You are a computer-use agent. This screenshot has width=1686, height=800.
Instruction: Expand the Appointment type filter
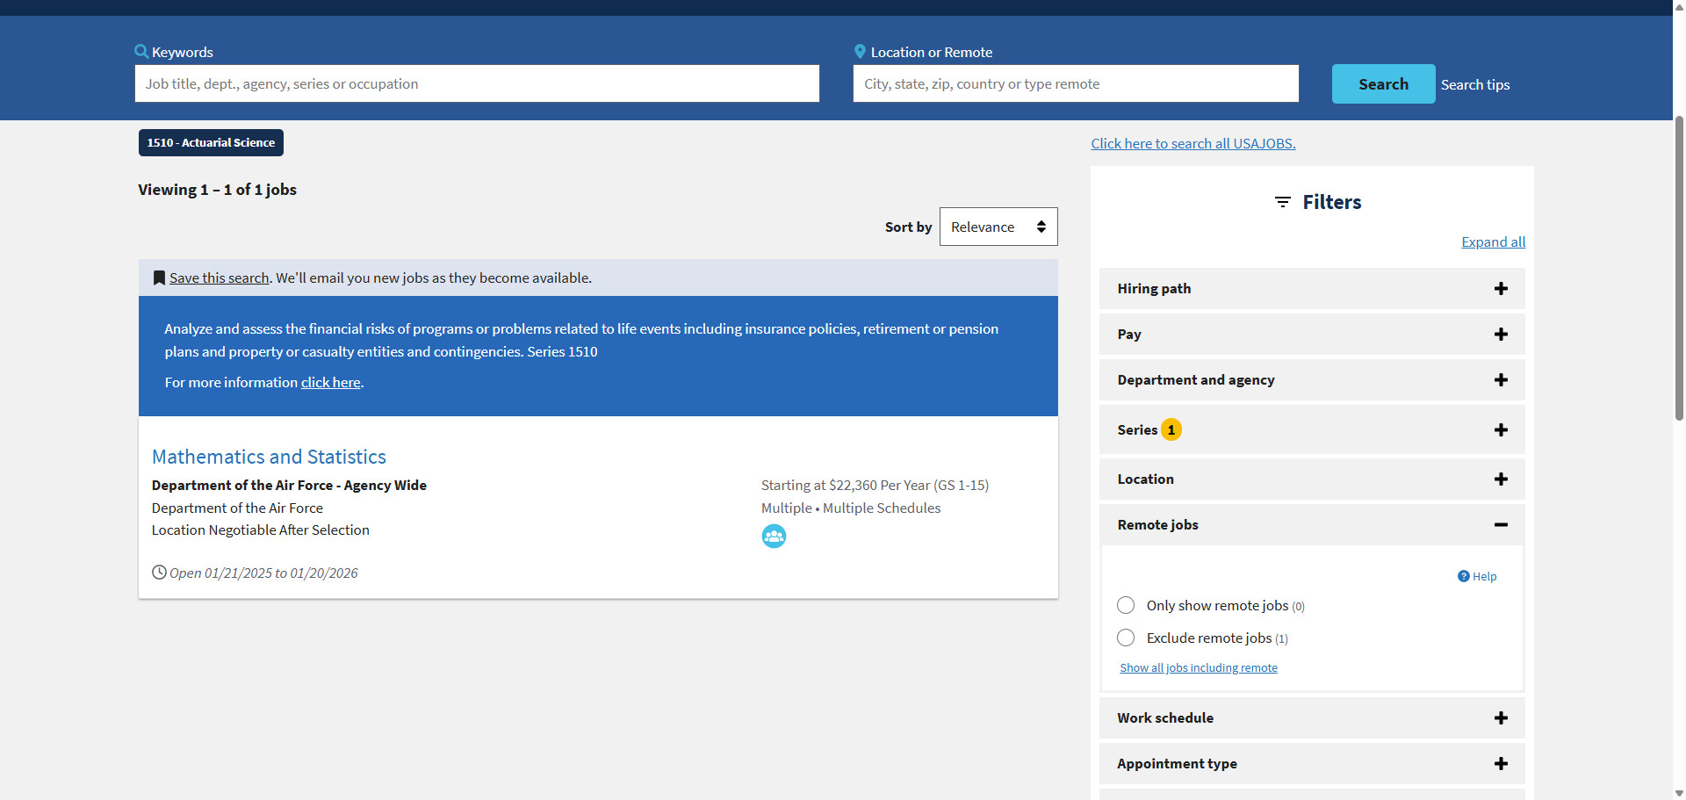click(x=1312, y=763)
